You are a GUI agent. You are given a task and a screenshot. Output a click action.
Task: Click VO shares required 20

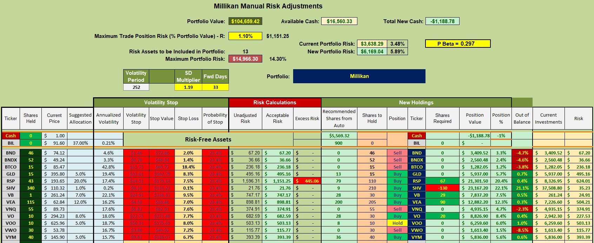point(442,216)
